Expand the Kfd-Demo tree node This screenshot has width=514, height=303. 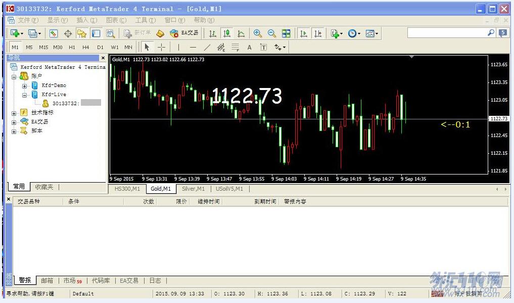click(x=25, y=86)
